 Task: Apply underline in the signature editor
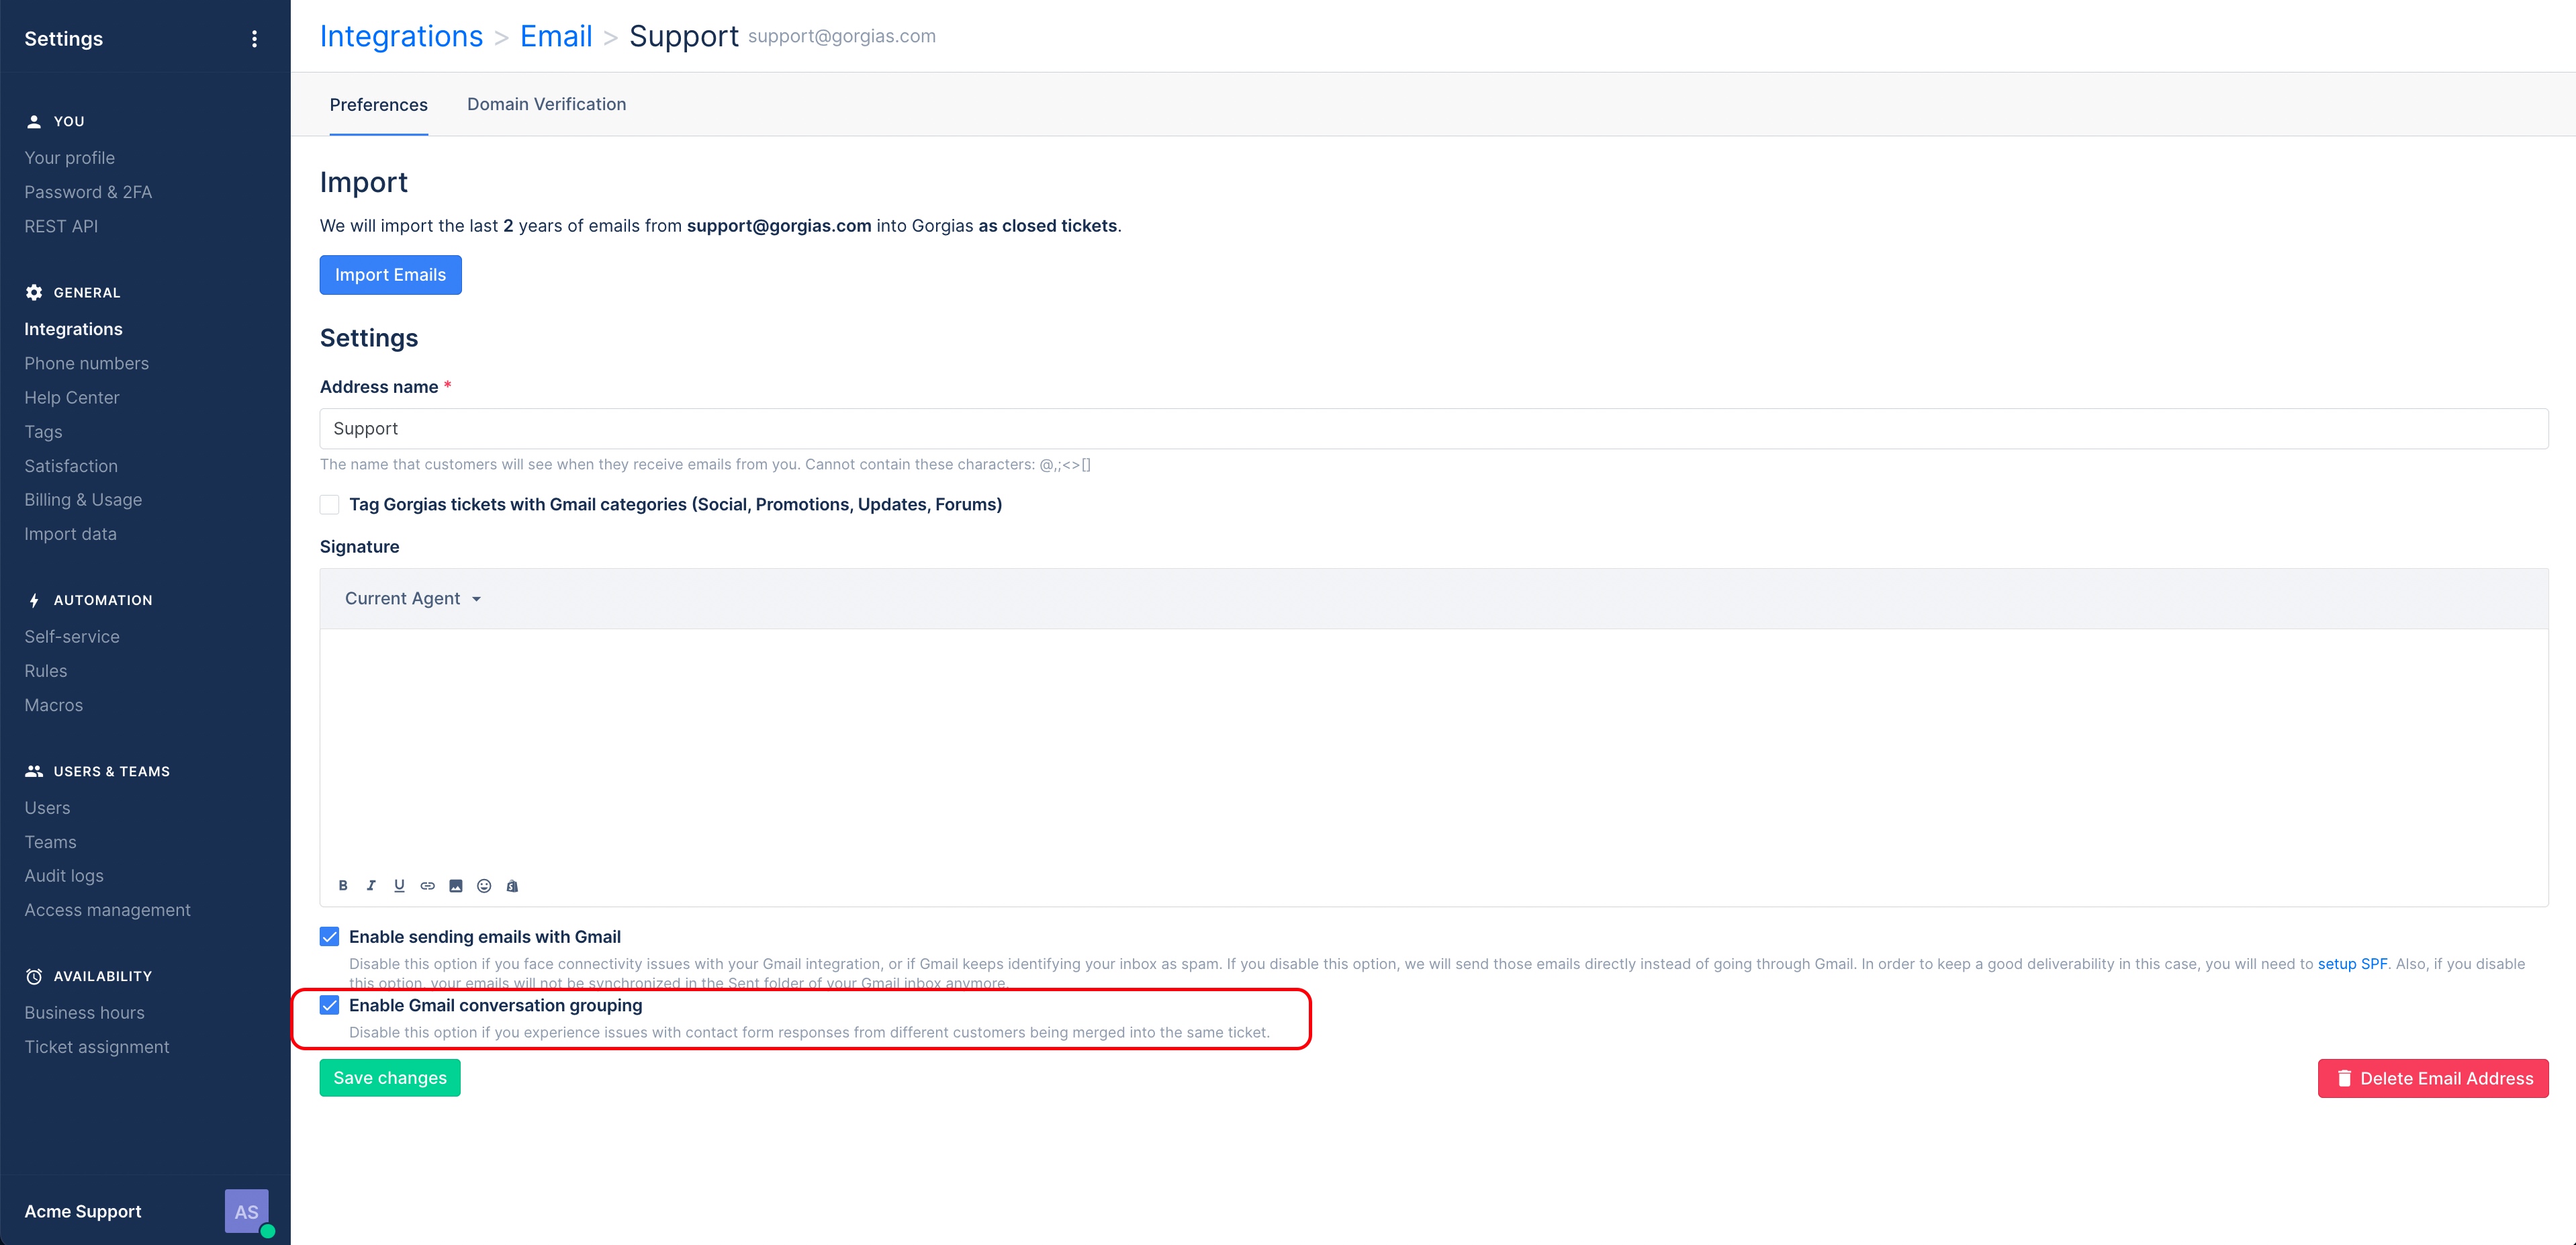pos(399,886)
